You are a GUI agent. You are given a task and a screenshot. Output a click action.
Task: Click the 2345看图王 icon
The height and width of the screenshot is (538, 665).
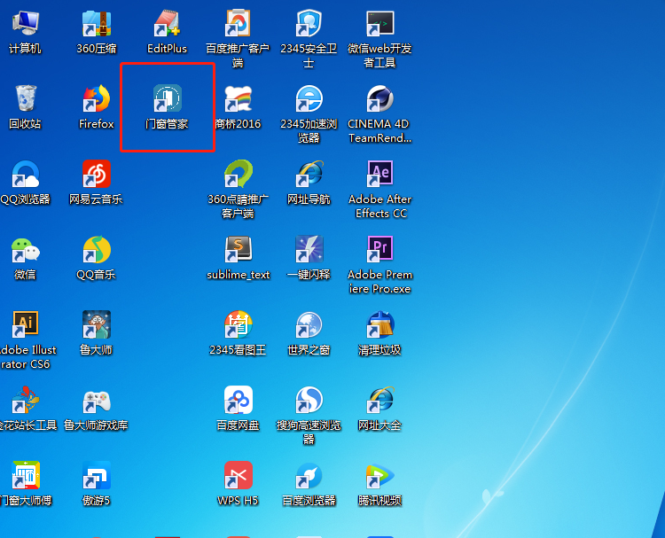pyautogui.click(x=238, y=324)
